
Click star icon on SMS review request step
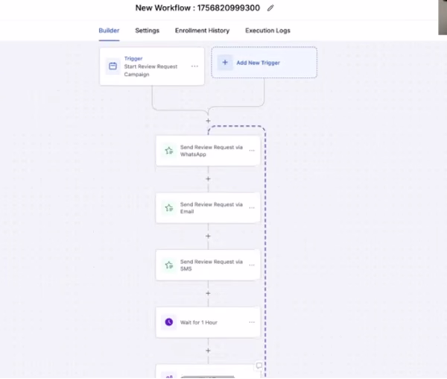coord(169,265)
